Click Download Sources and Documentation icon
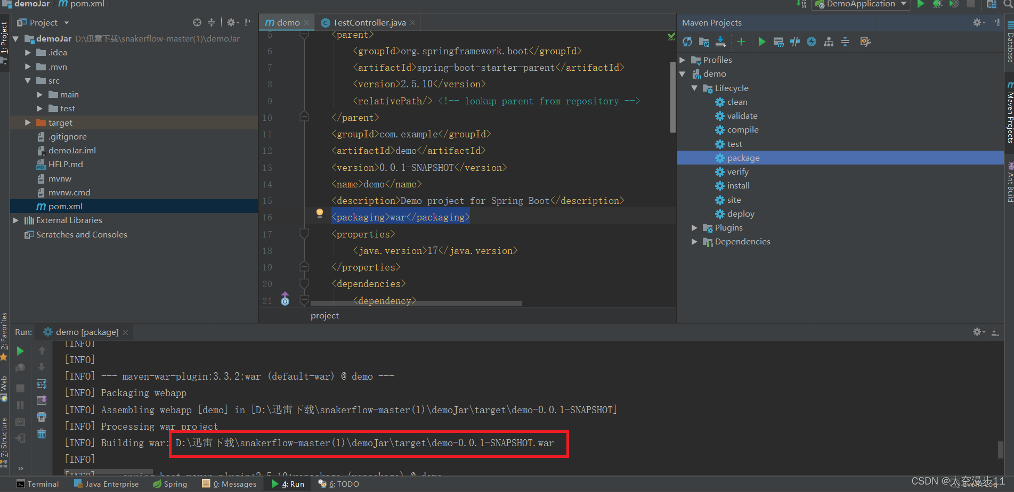The image size is (1014, 492). [x=720, y=42]
